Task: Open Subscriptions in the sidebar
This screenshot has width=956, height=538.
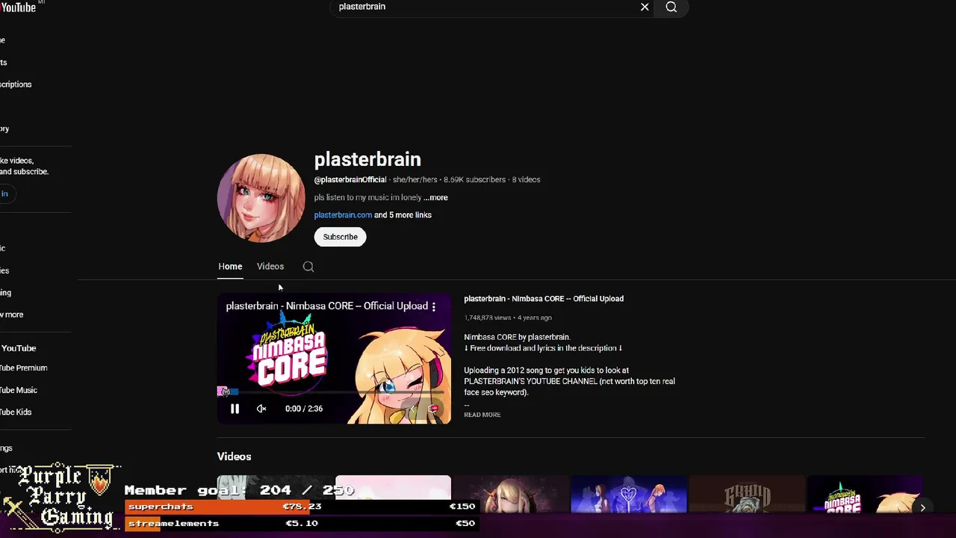Action: [x=16, y=84]
